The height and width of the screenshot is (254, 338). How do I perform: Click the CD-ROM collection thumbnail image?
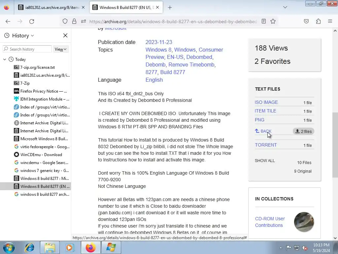click(x=304, y=222)
